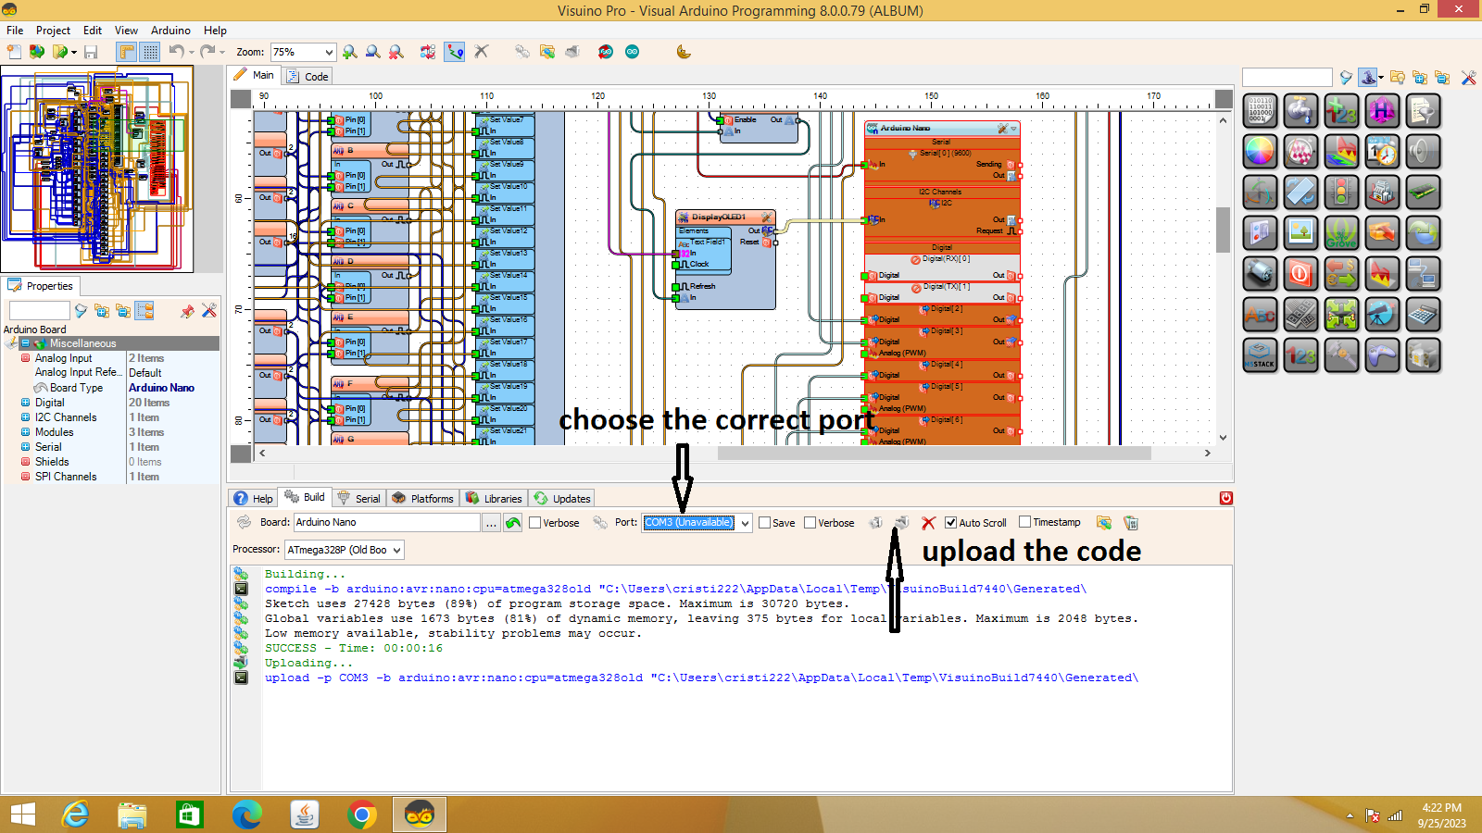
Task: Click the upload code icon
Action: [x=901, y=523]
